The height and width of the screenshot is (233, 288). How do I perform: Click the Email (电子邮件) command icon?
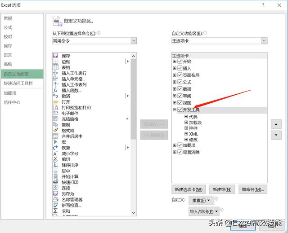(55, 113)
